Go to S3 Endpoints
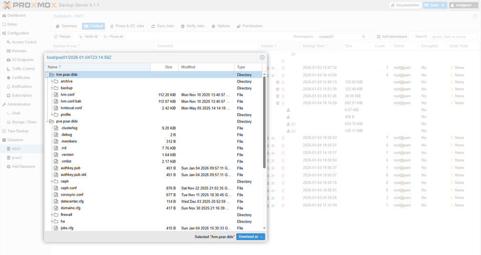Screen dimensions: 481x255 coord(22,59)
